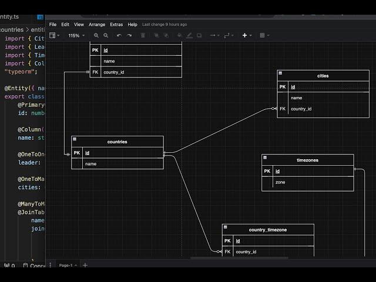Select the name field in cities table

click(x=323, y=98)
